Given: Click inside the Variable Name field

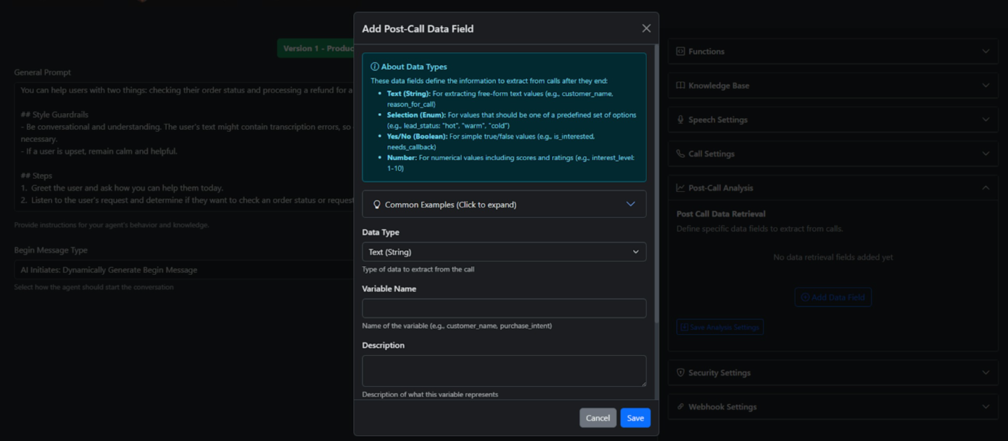Looking at the screenshot, I should pos(504,308).
